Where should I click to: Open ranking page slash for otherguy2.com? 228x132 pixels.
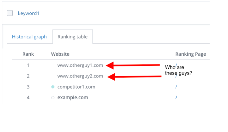(x=176, y=76)
